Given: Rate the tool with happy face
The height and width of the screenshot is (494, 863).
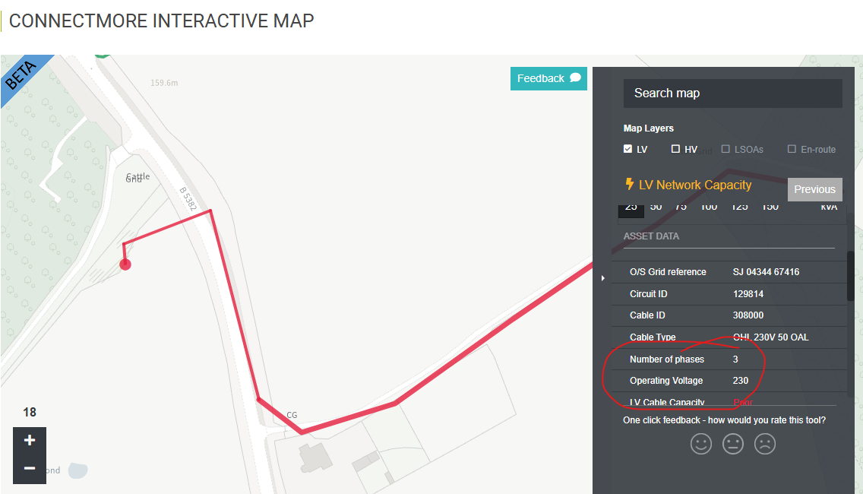Looking at the screenshot, I should (x=700, y=444).
